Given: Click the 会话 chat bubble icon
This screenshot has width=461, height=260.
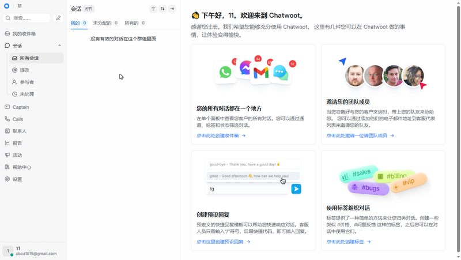Looking at the screenshot, I should click(x=7, y=46).
